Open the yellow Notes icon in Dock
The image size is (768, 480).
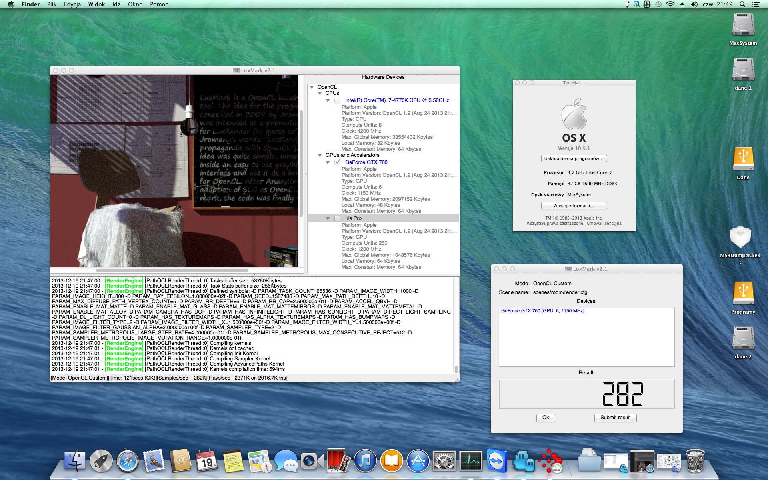[233, 461]
